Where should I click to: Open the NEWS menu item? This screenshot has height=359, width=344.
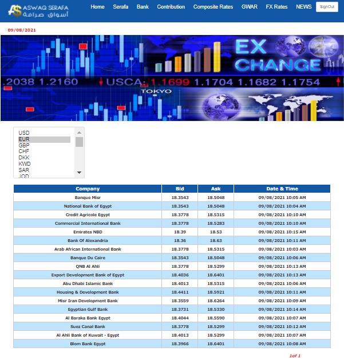click(x=303, y=7)
